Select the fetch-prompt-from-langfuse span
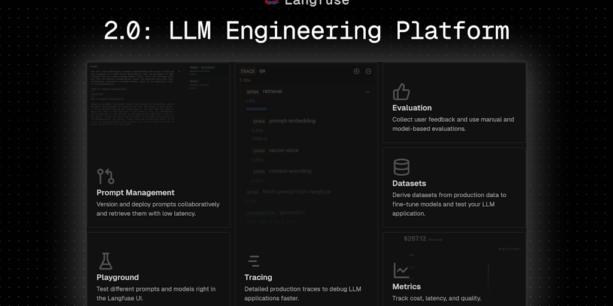 (x=297, y=192)
